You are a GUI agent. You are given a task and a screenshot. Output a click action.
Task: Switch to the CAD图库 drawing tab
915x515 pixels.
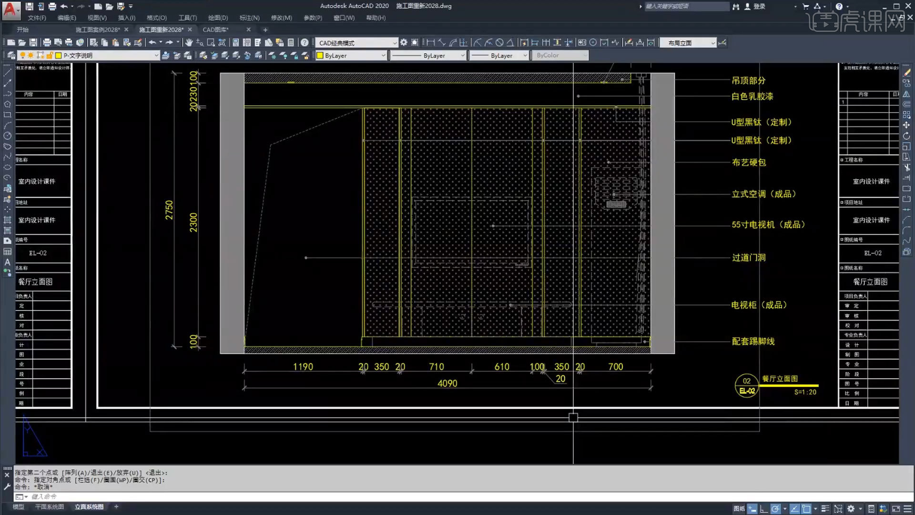(x=216, y=30)
